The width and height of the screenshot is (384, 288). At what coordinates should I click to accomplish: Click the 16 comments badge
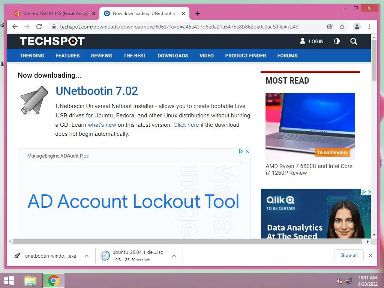tap(332, 152)
